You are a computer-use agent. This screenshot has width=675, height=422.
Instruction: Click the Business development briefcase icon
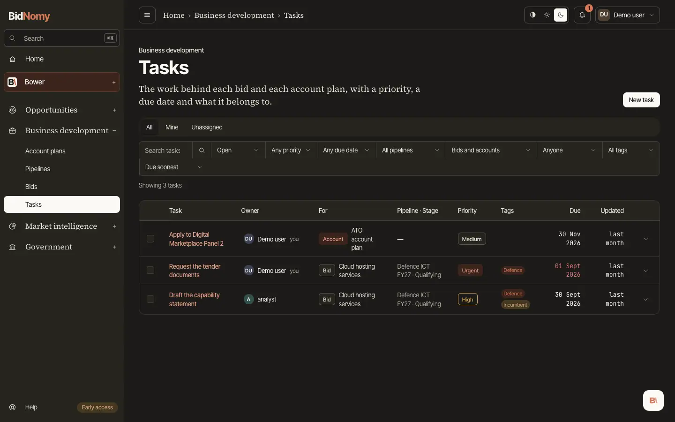point(13,131)
